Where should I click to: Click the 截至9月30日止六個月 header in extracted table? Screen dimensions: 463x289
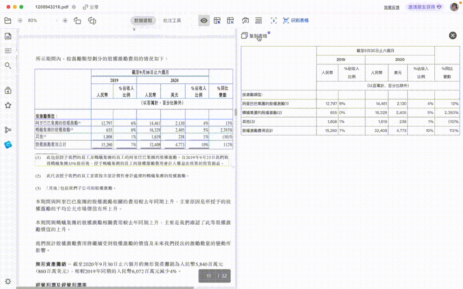click(375, 51)
